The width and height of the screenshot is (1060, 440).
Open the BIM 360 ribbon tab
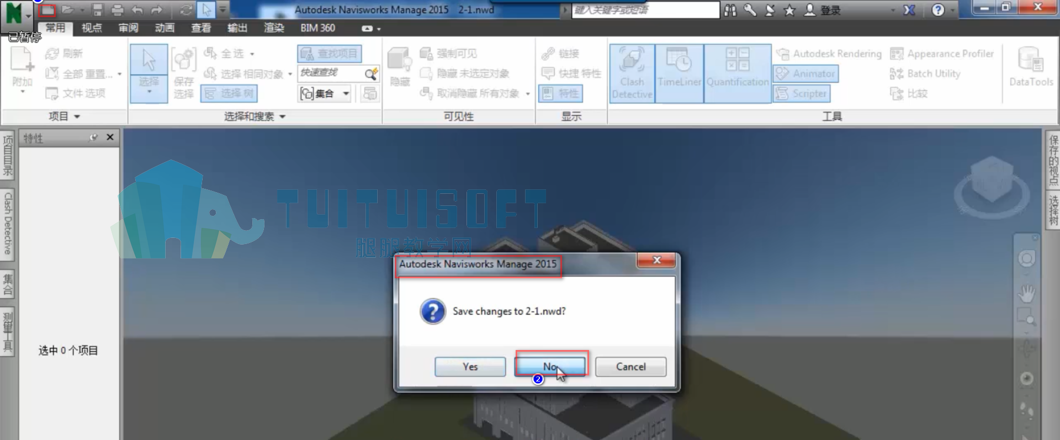(x=317, y=28)
